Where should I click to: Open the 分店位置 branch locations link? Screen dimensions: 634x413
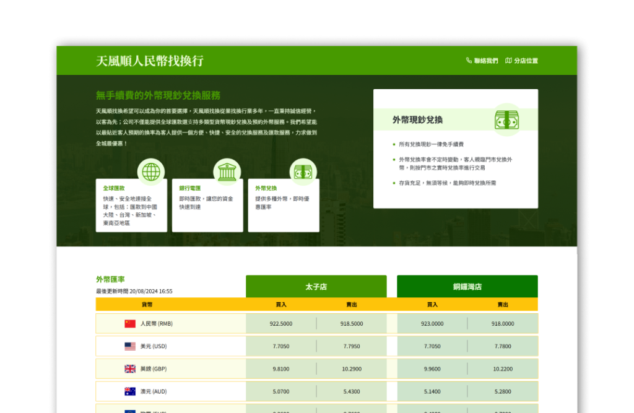pos(521,61)
